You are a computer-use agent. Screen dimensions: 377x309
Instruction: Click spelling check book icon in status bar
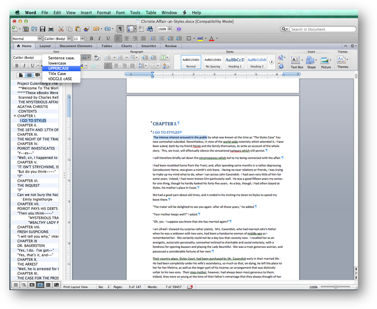click(190, 287)
